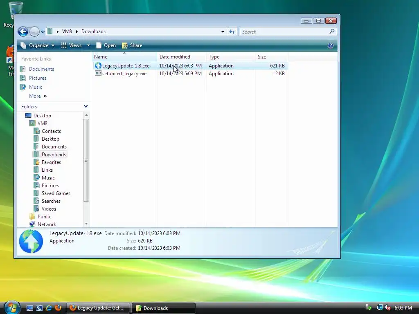This screenshot has width=419, height=314.
Task: Sort by the Size column header
Action: pos(272,56)
